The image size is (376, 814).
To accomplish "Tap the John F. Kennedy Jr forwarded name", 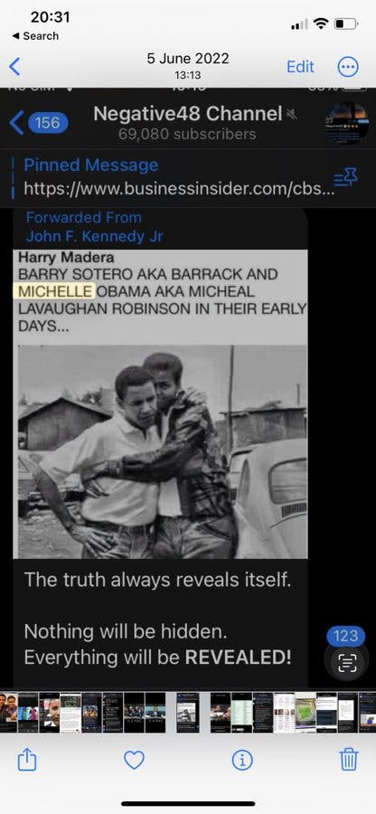I will tap(95, 237).
